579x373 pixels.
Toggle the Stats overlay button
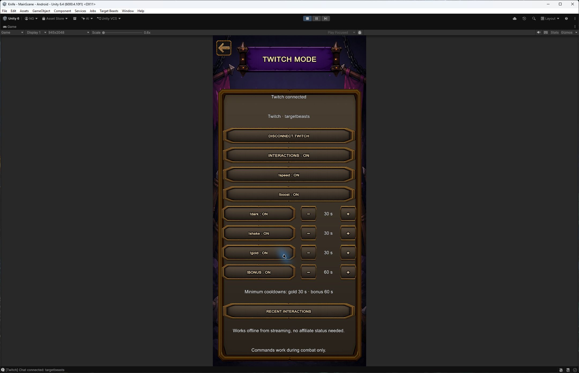click(554, 32)
